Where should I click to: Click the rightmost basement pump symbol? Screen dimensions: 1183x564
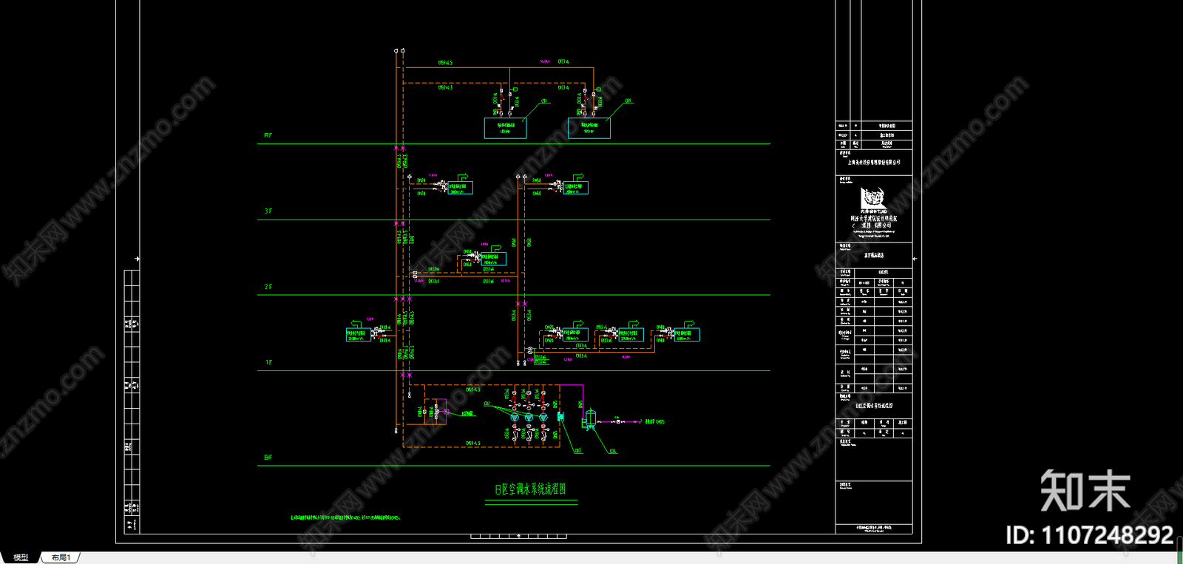543,418
